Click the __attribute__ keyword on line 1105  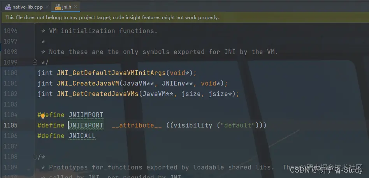tap(137, 126)
